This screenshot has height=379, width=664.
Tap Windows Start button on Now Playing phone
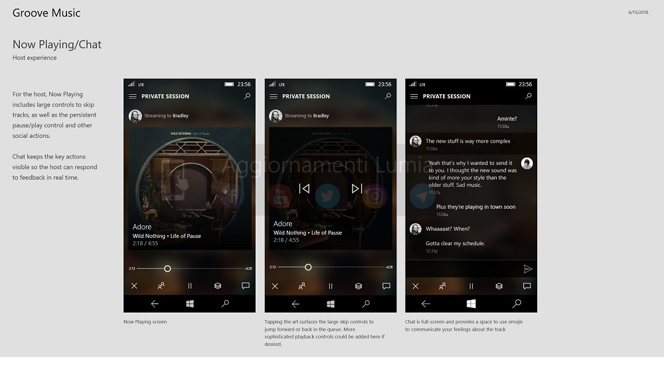click(190, 303)
